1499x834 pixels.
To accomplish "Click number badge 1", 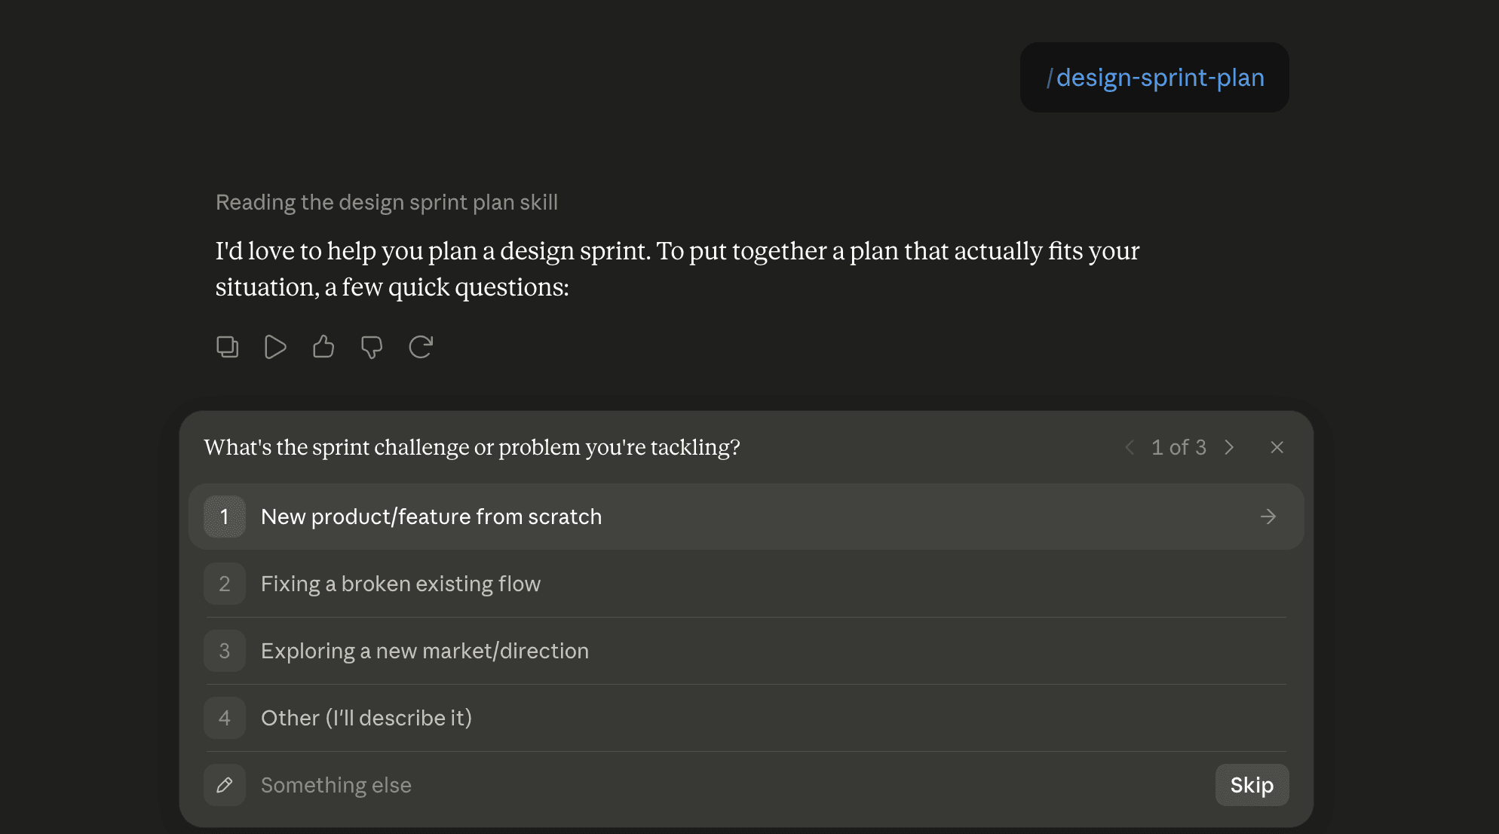I will coord(225,517).
